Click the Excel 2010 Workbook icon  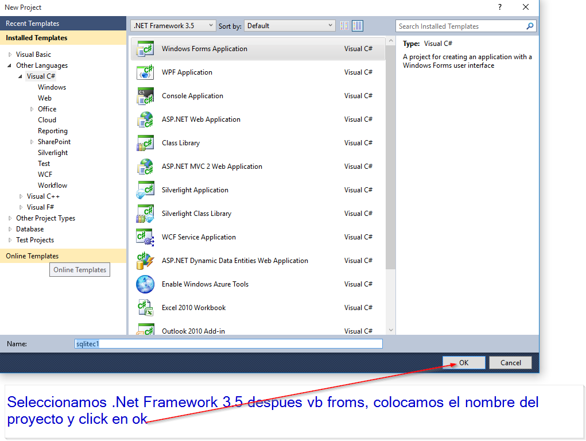pyautogui.click(x=145, y=308)
